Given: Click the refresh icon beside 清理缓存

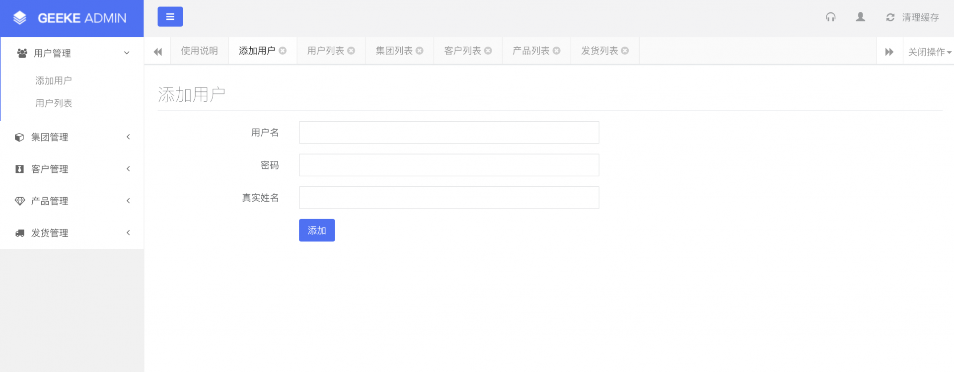Looking at the screenshot, I should [890, 17].
